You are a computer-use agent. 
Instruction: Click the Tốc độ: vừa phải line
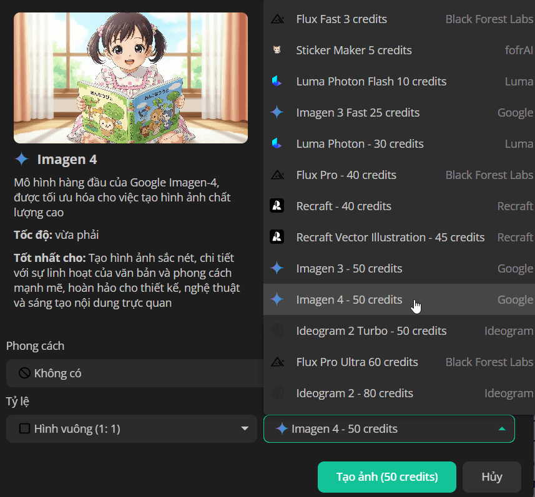pos(56,235)
